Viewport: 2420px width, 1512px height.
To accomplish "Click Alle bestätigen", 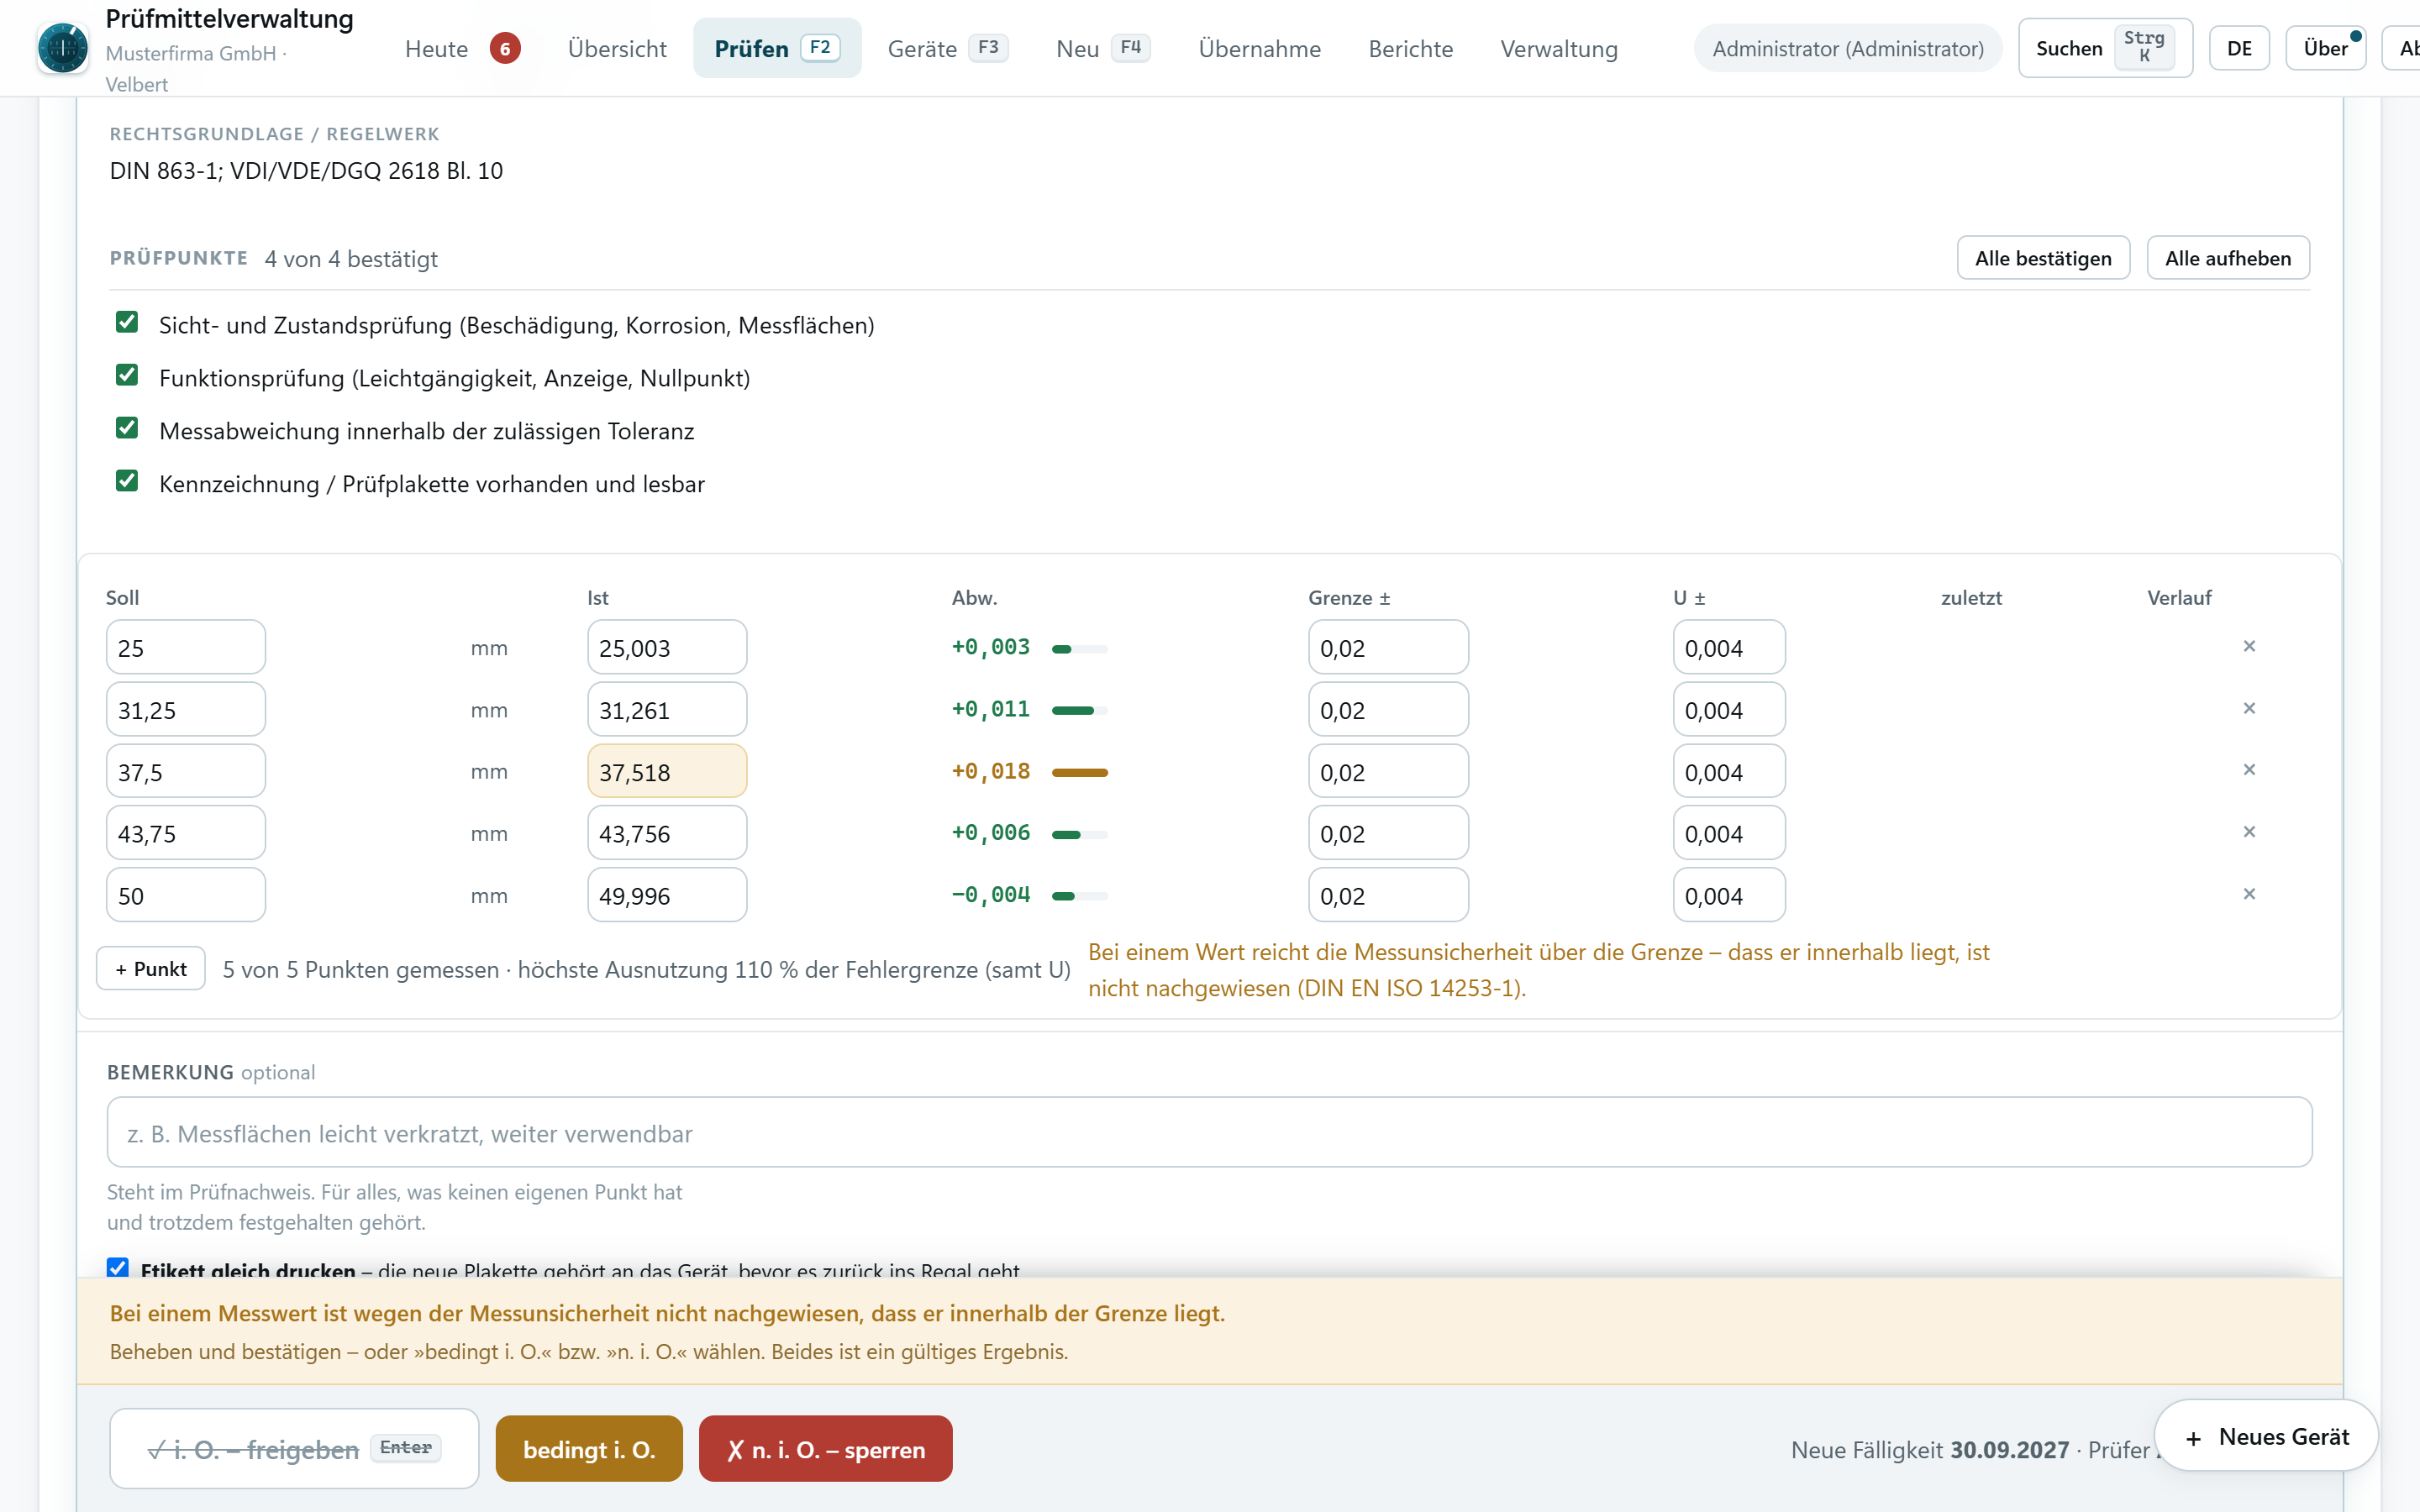I will point(2043,258).
